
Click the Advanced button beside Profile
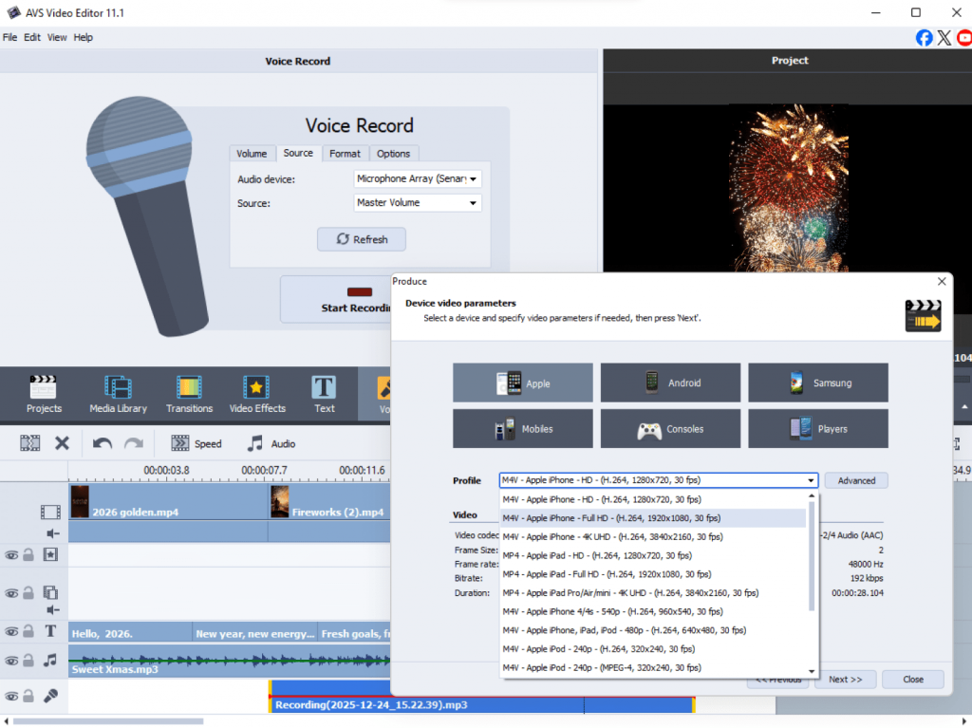855,480
